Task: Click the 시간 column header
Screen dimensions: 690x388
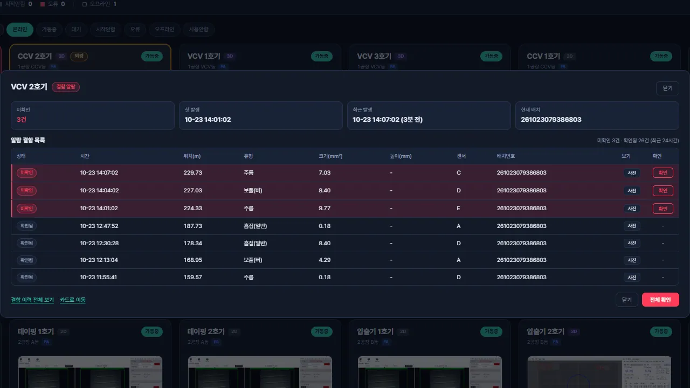Action: point(85,156)
